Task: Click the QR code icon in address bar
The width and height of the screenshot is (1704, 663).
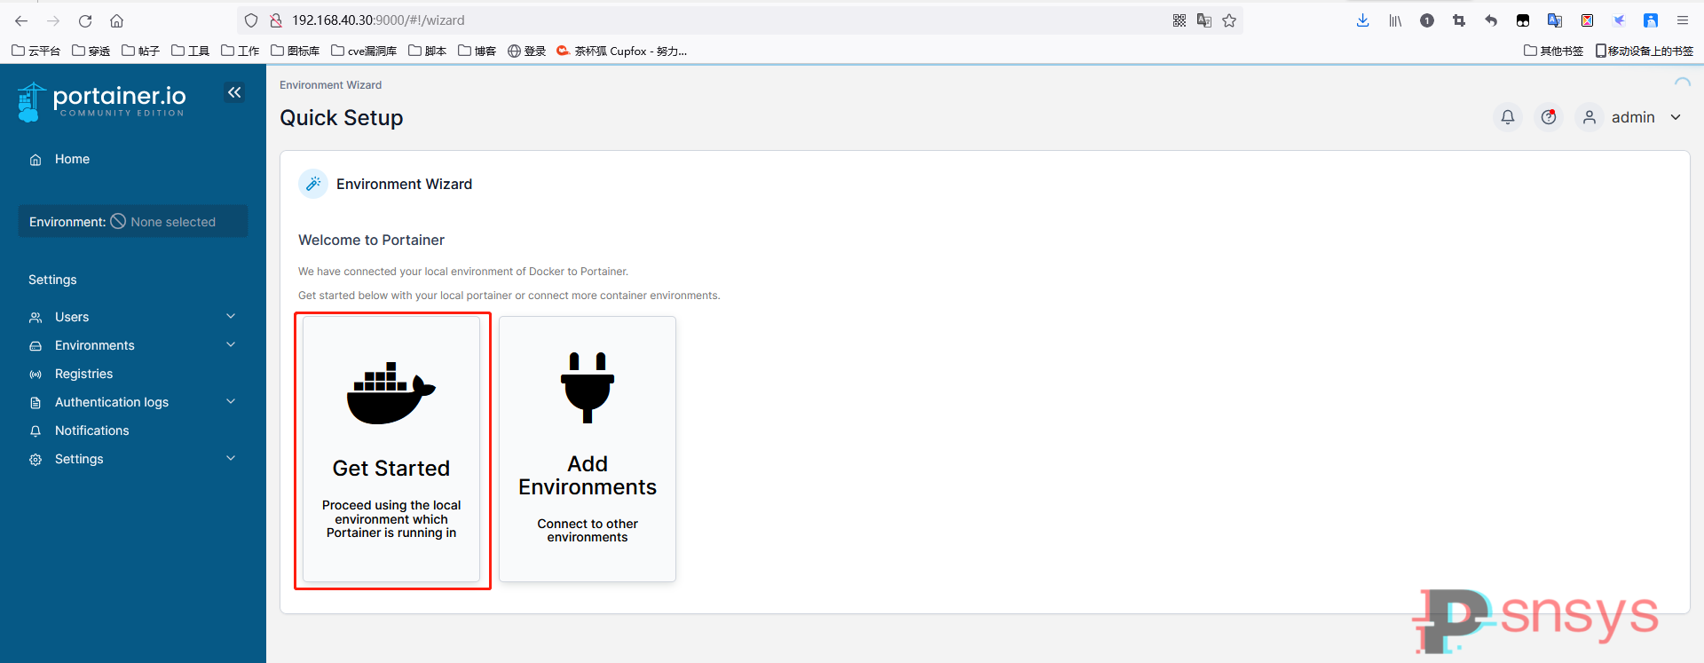Action: (x=1179, y=20)
